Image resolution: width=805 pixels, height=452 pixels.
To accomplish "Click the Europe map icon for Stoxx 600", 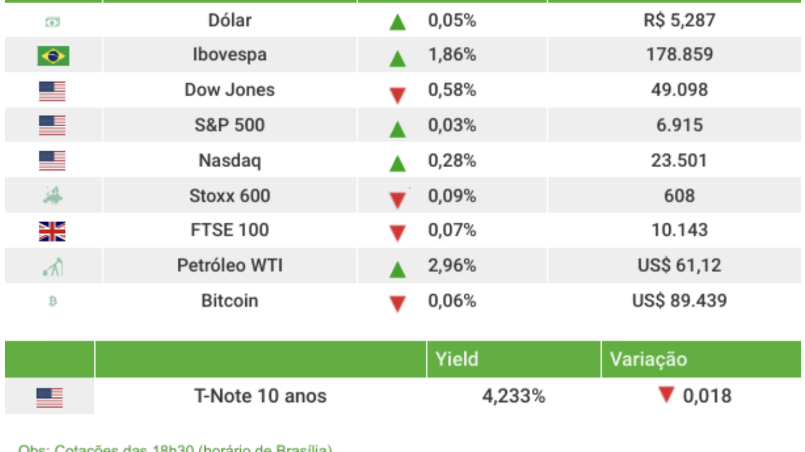I will (53, 196).
